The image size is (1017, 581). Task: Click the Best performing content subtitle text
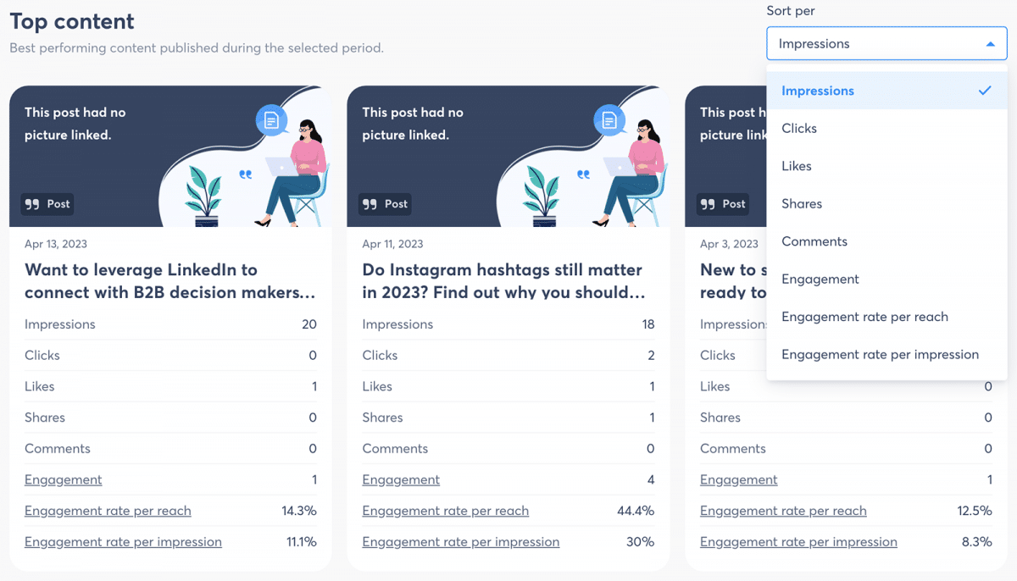[x=197, y=48]
